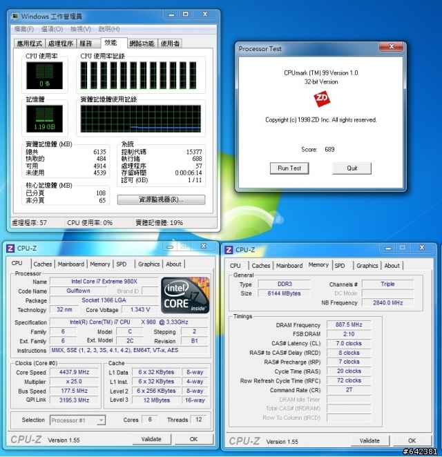Open the Processor #1 selection dropdown

pyautogui.click(x=101, y=420)
